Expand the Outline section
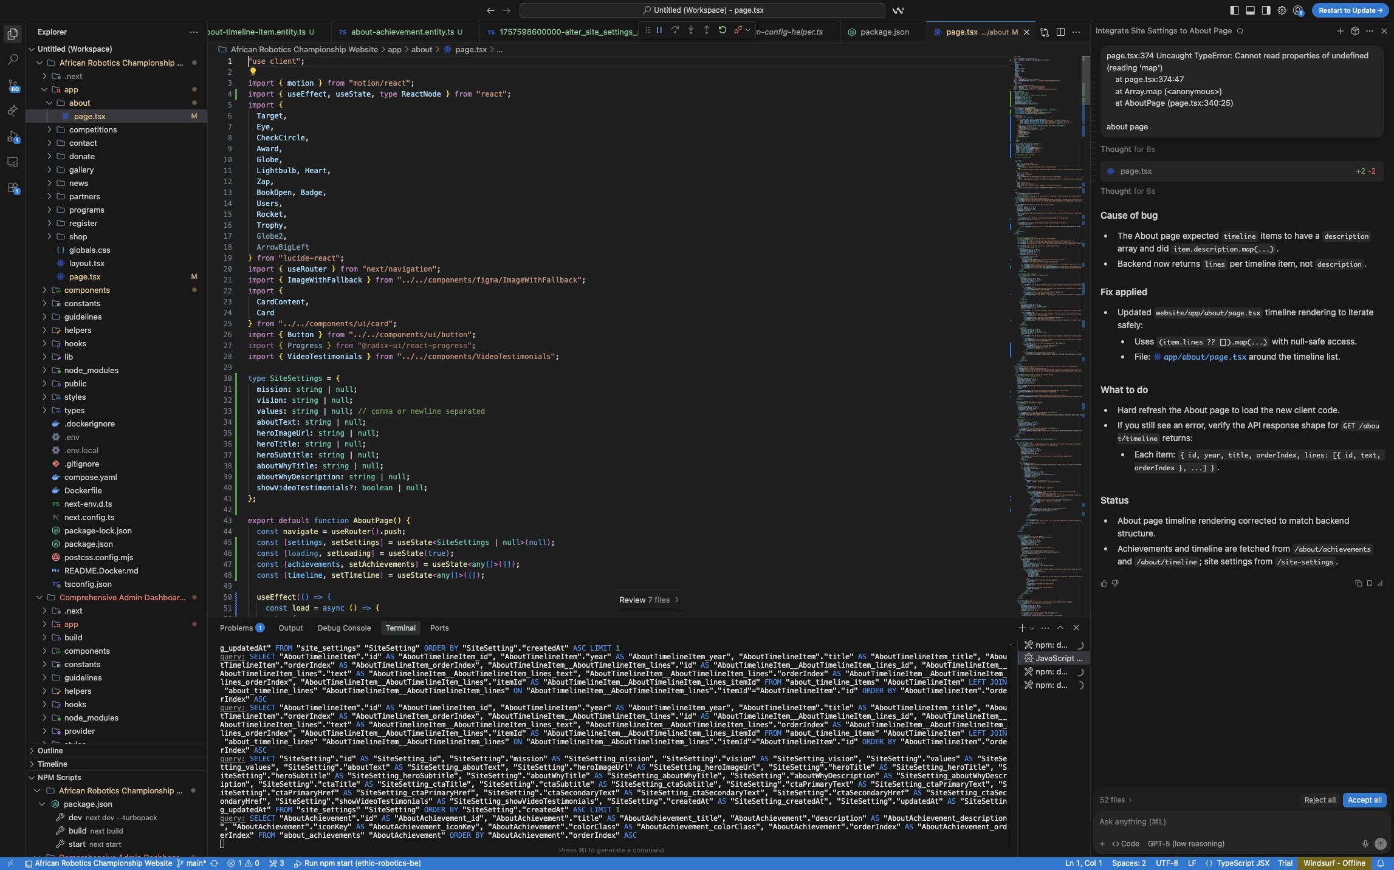Viewport: 1394px width, 870px height. pos(50,750)
